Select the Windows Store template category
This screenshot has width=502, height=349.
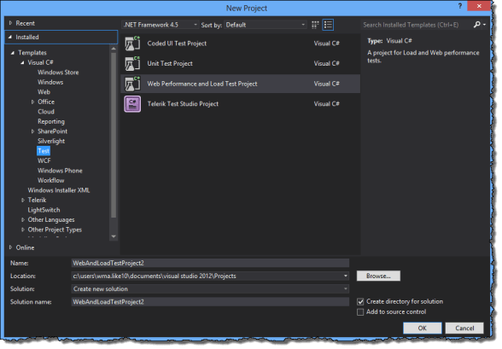pyautogui.click(x=58, y=73)
